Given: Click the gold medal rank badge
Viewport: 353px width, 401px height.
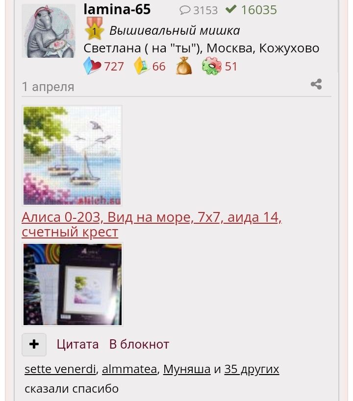Looking at the screenshot, I should tap(94, 28).
